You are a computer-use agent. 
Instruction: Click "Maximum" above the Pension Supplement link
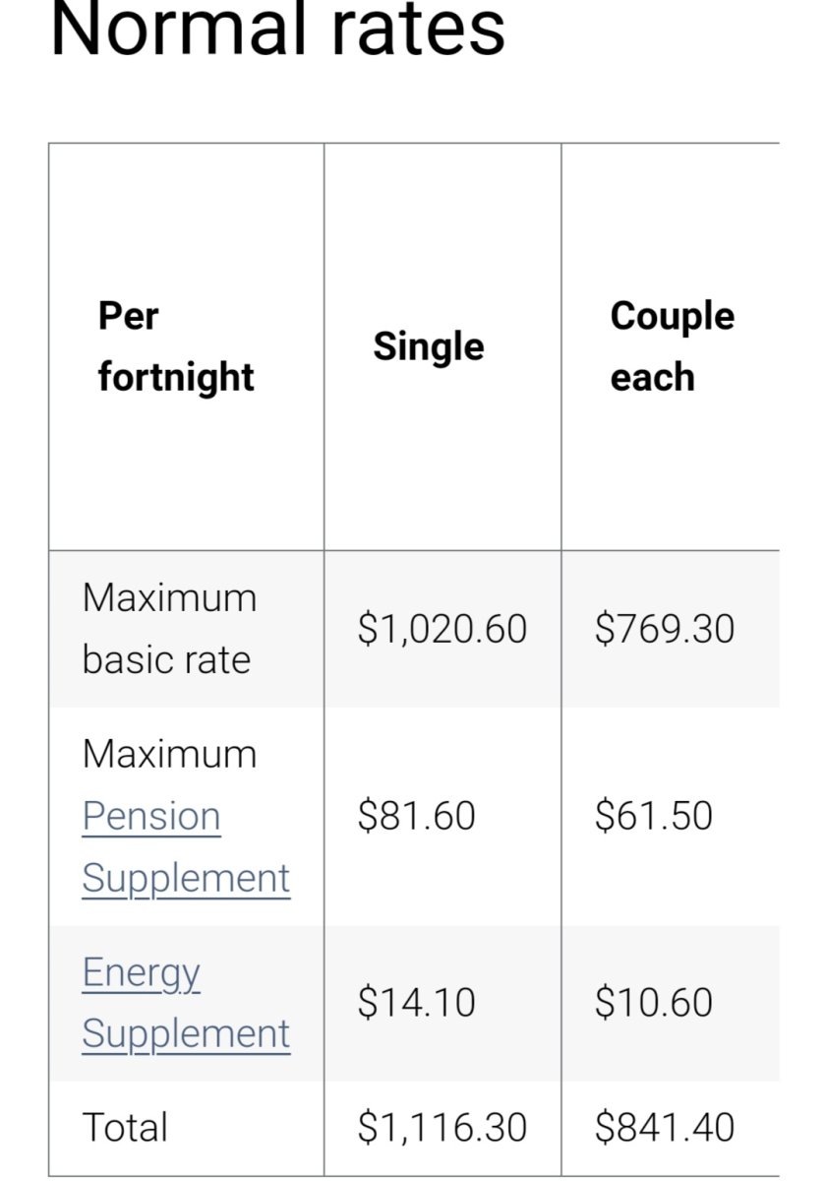click(169, 754)
